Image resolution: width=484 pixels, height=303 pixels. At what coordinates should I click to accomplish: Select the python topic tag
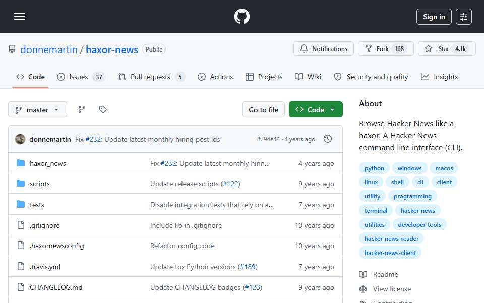click(374, 168)
